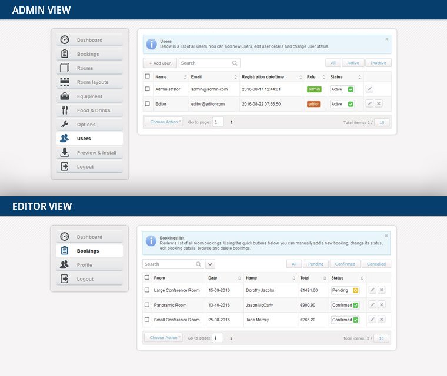The height and width of the screenshot is (376, 447).
Task: Close the Users info notice
Action: (387, 39)
